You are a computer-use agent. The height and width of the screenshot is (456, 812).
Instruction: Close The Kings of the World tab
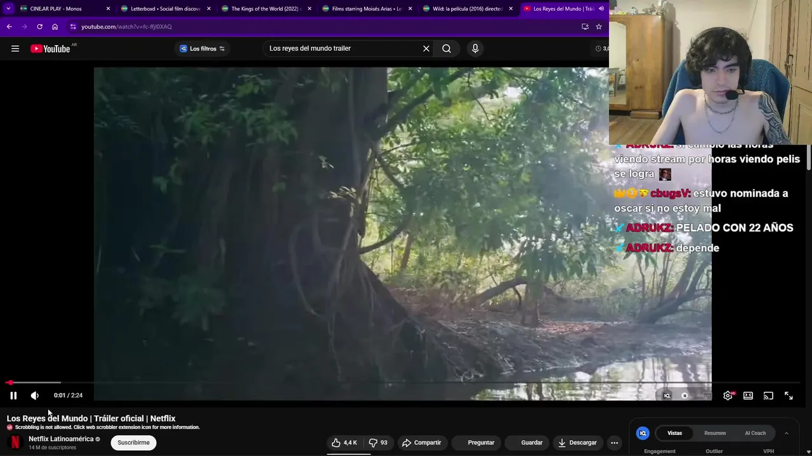pyautogui.click(x=310, y=9)
